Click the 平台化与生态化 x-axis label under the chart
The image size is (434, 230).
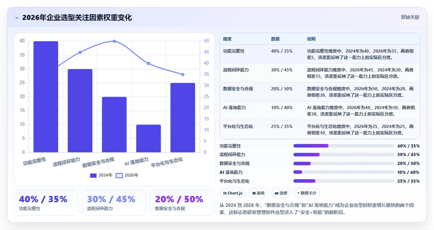tap(167, 162)
